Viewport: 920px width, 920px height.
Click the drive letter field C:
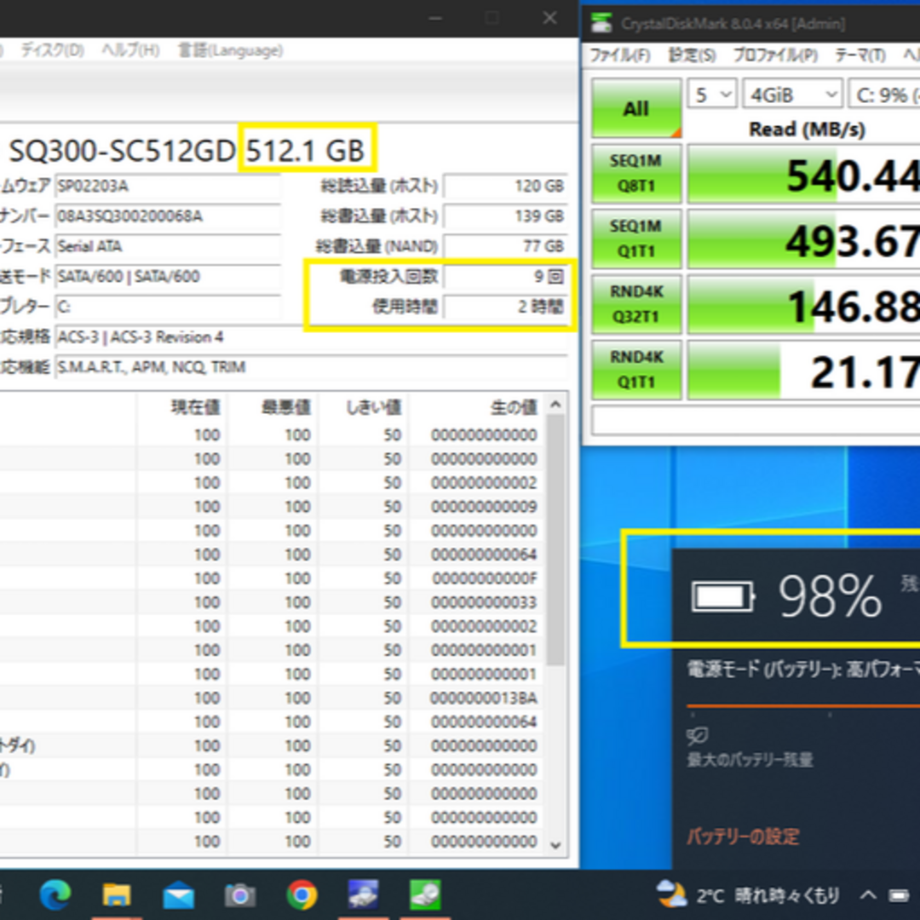click(168, 307)
